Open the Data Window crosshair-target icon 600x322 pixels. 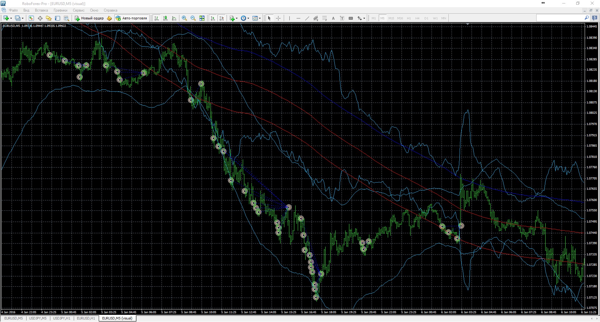tap(40, 18)
